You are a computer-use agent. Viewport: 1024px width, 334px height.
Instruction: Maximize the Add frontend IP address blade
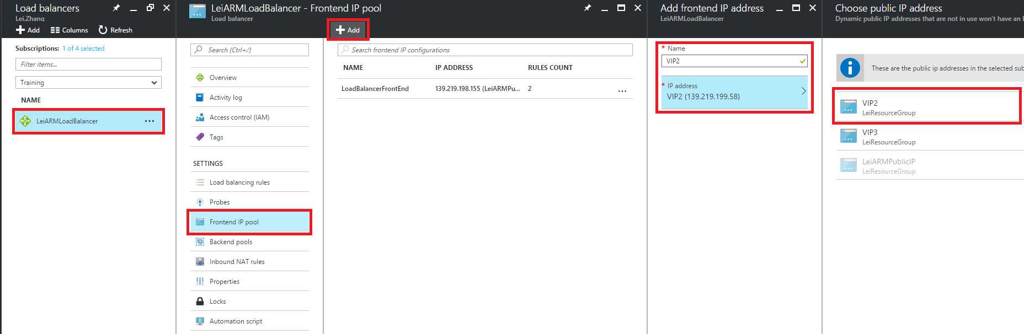[x=796, y=8]
